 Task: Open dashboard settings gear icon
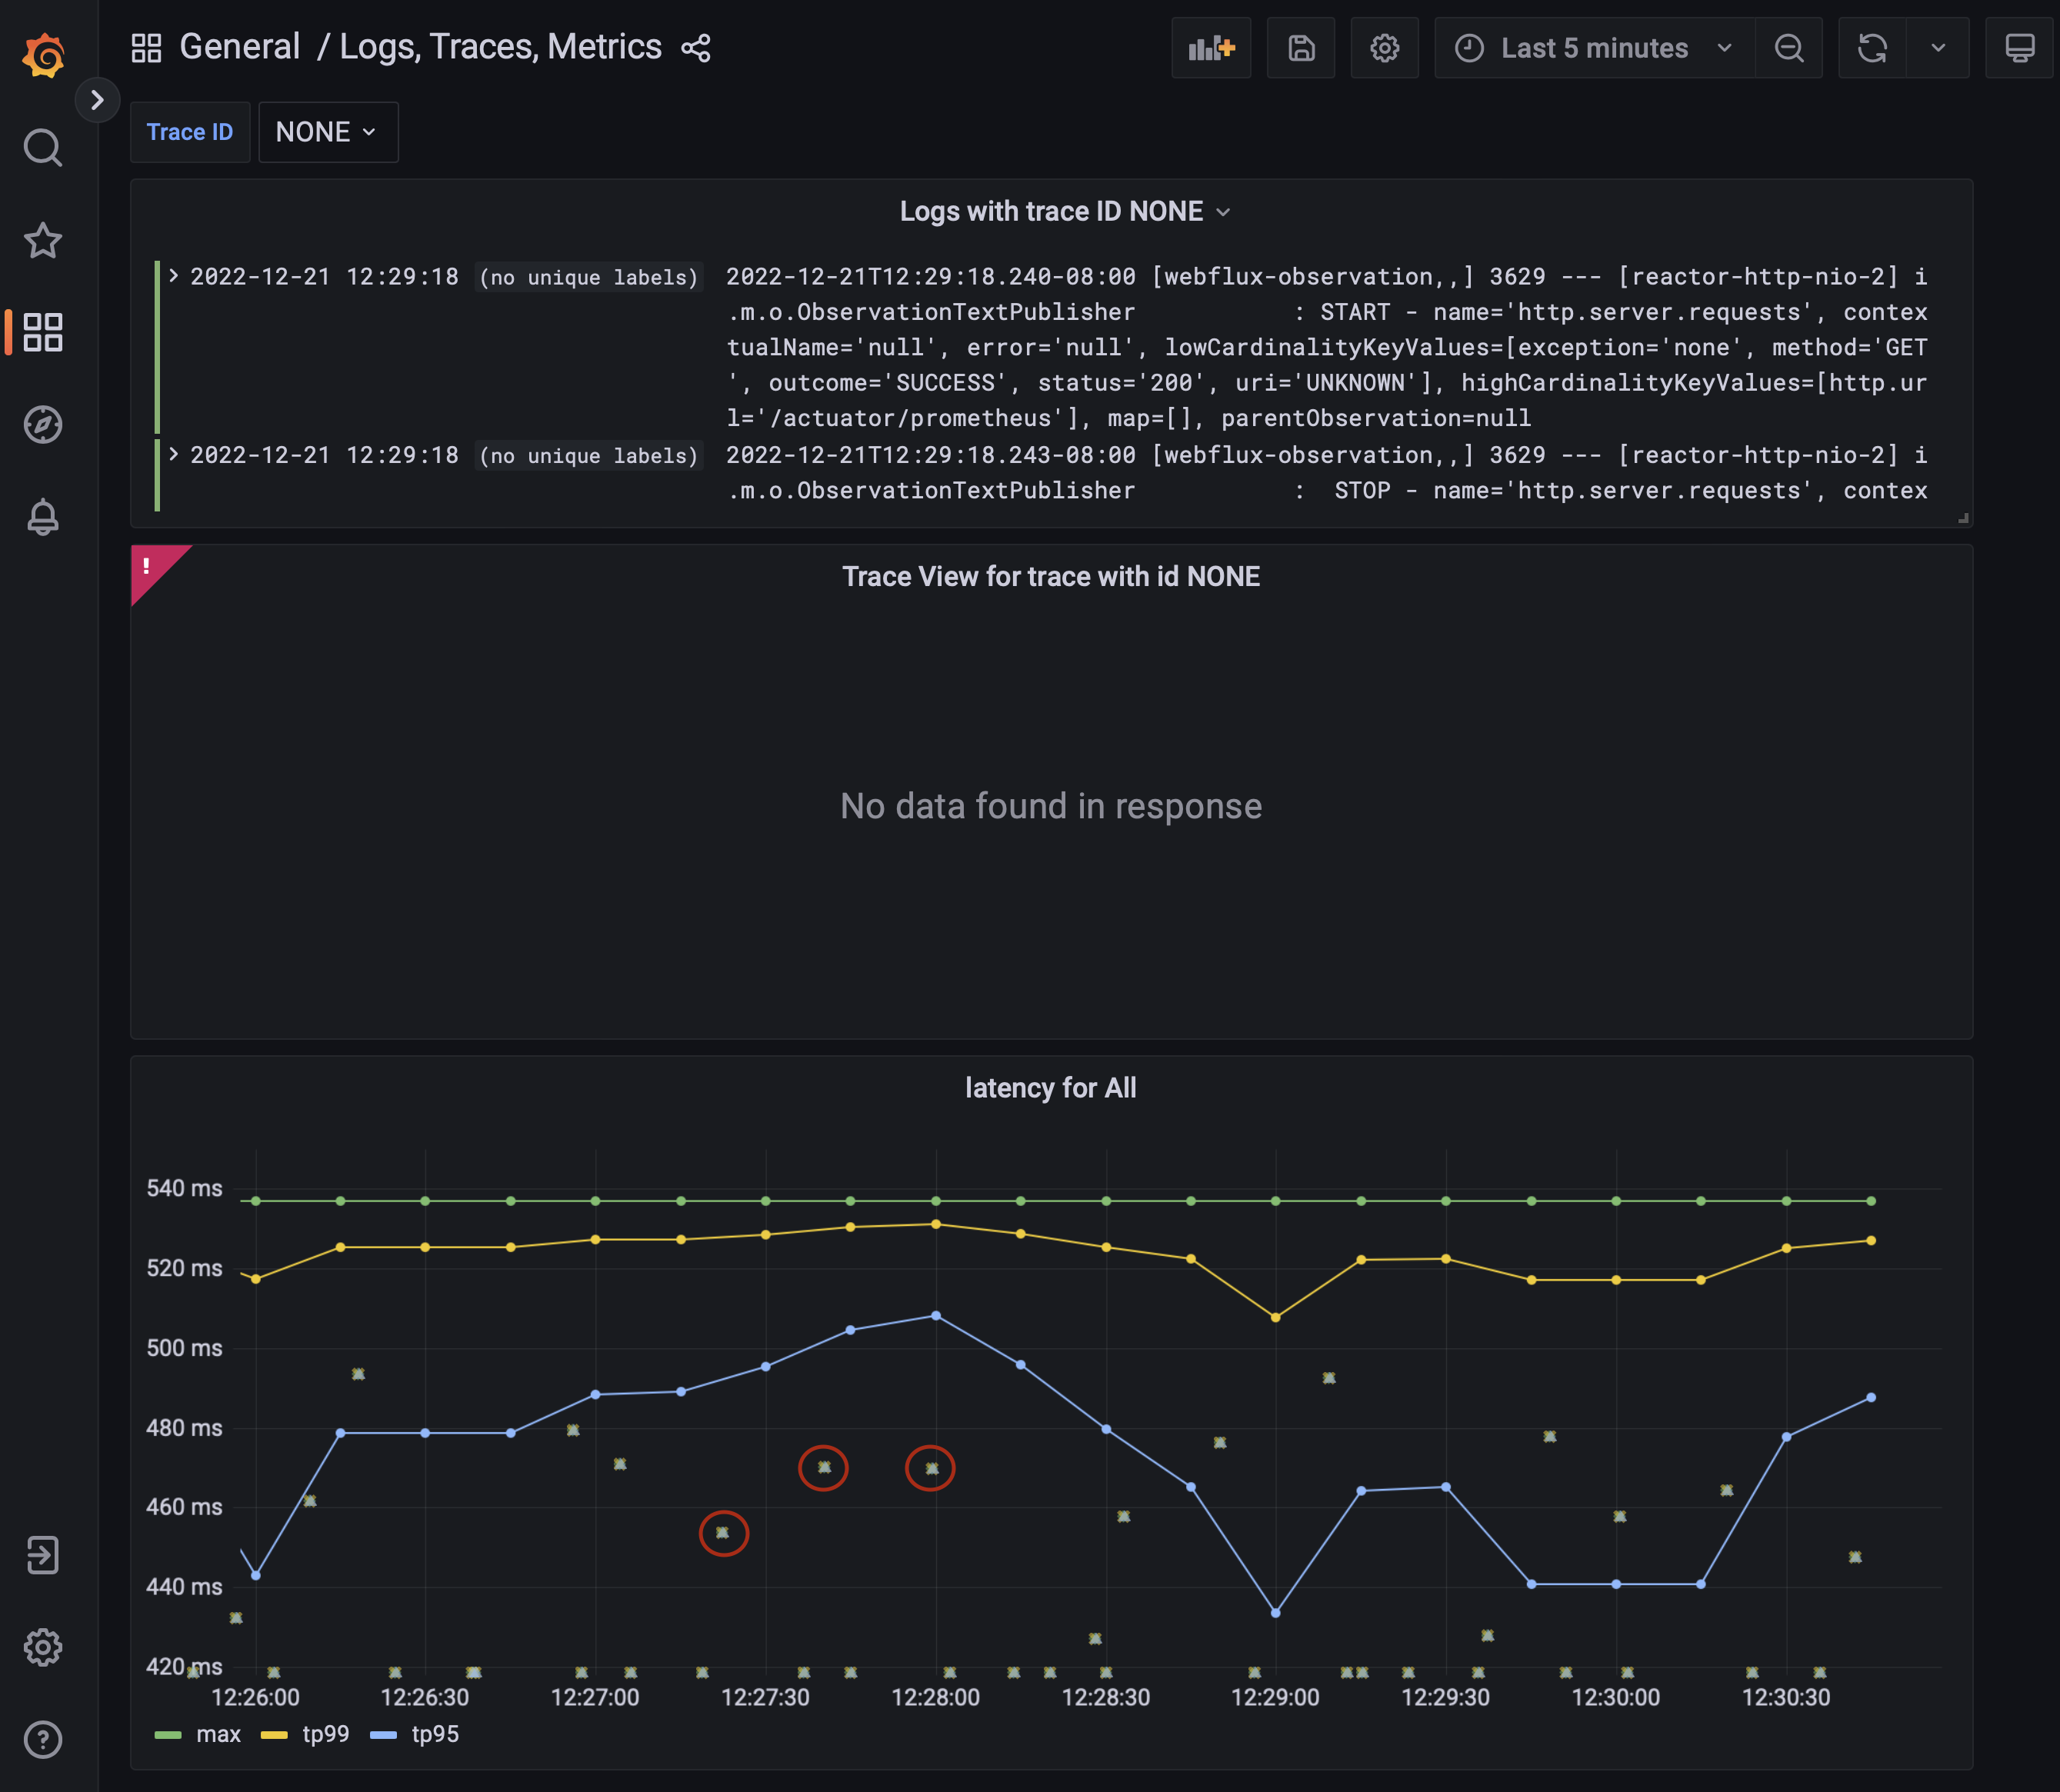[x=1384, y=48]
